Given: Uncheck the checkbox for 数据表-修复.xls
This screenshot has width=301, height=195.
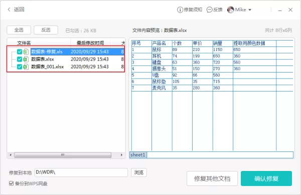Looking at the screenshot, I should click(x=20, y=51).
